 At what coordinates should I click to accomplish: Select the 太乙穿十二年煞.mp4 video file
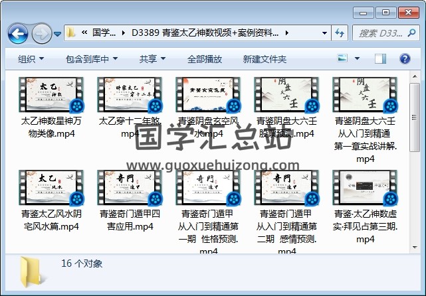(129, 95)
